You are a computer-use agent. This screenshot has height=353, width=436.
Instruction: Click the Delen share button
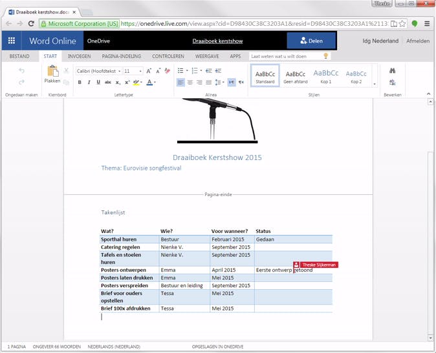[311, 41]
